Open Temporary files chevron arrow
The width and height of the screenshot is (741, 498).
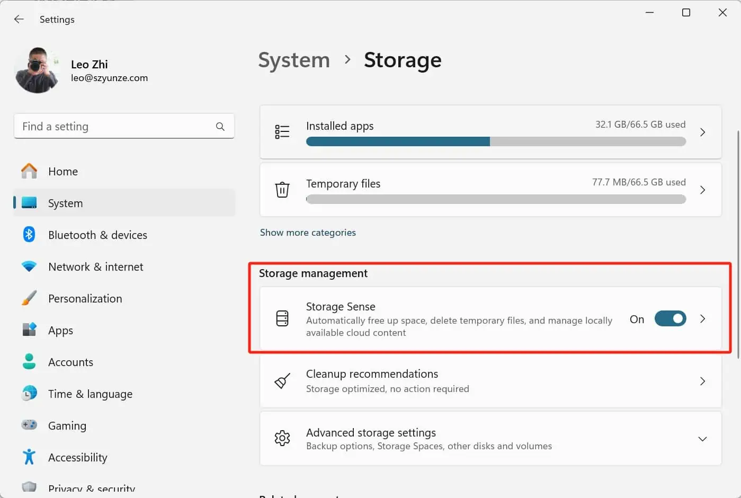[x=702, y=190]
